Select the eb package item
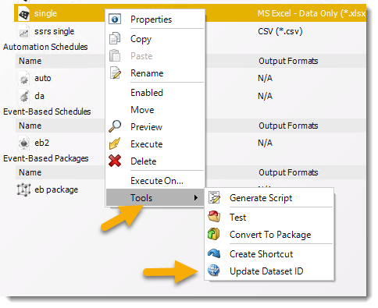This screenshot has width=378, height=308. pyautogui.click(x=56, y=189)
